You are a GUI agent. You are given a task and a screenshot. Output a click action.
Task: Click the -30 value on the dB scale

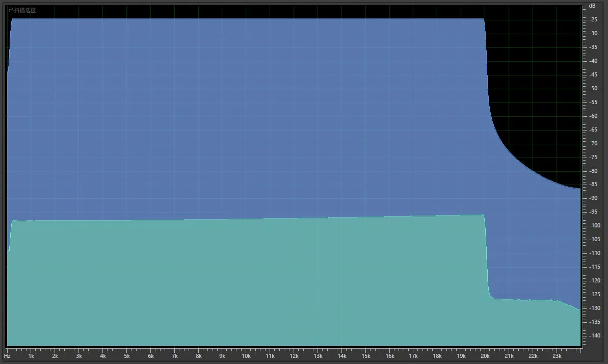[x=593, y=33]
